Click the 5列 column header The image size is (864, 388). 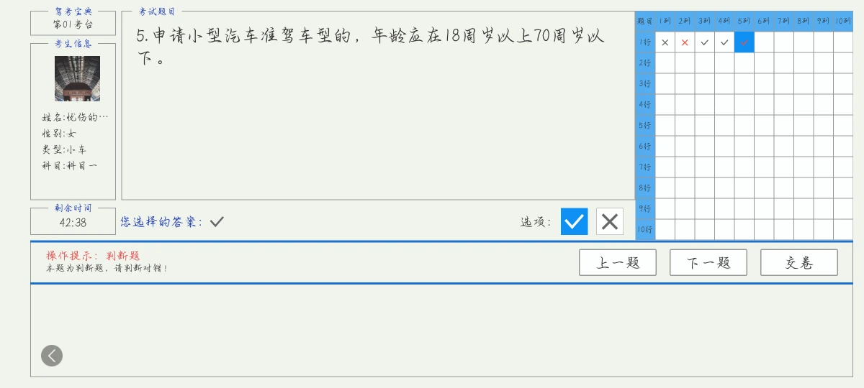point(744,21)
